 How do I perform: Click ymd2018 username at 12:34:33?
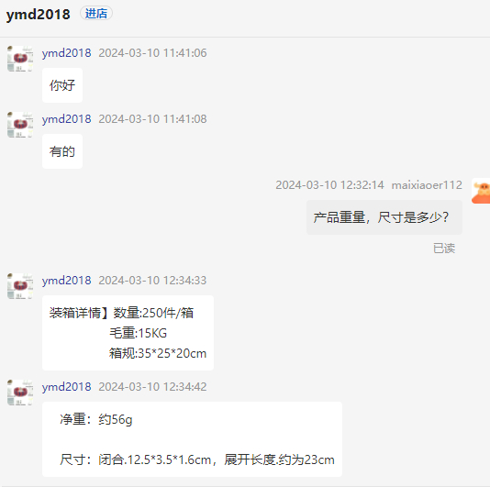pos(67,281)
